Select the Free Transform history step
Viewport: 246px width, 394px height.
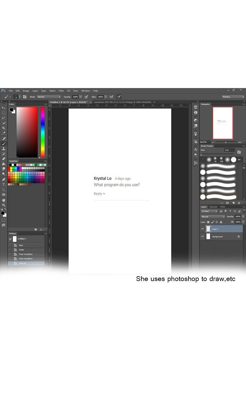[x=26, y=254]
